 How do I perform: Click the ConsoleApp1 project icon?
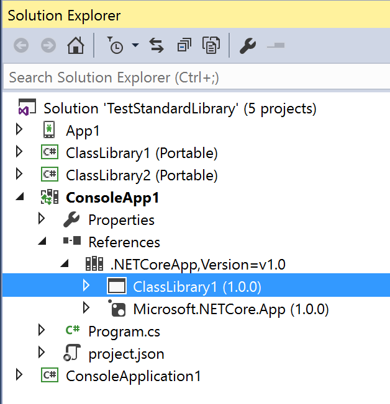50,197
